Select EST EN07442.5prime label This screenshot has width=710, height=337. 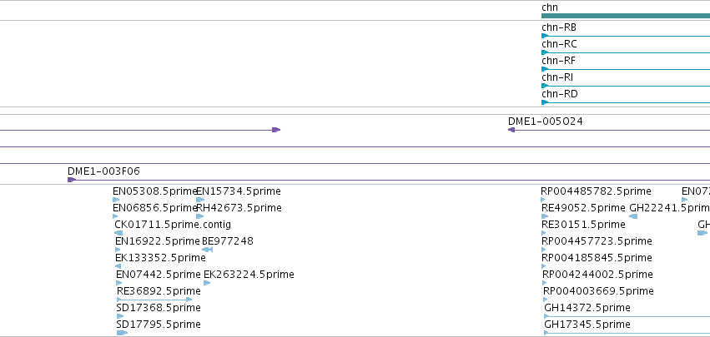pos(158,275)
